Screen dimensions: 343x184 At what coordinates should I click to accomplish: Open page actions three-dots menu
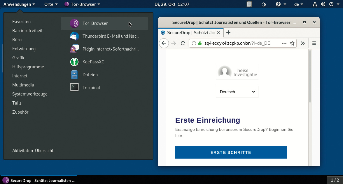(x=284, y=43)
